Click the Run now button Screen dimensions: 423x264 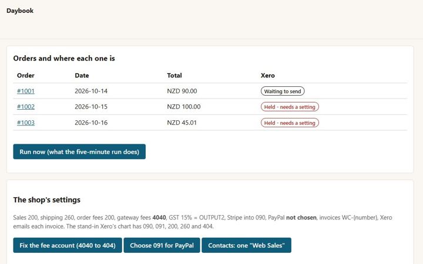tap(79, 152)
